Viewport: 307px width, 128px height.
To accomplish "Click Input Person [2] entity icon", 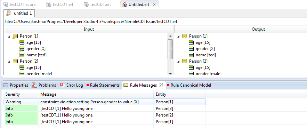I will (x=15, y=61).
